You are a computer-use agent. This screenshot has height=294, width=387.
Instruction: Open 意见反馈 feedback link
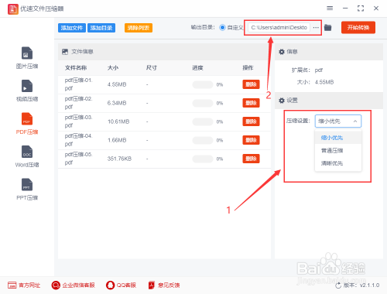(164, 285)
